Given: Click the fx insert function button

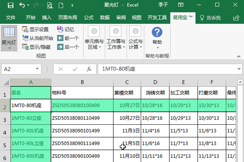Looking at the screenshot, I should (88, 69).
